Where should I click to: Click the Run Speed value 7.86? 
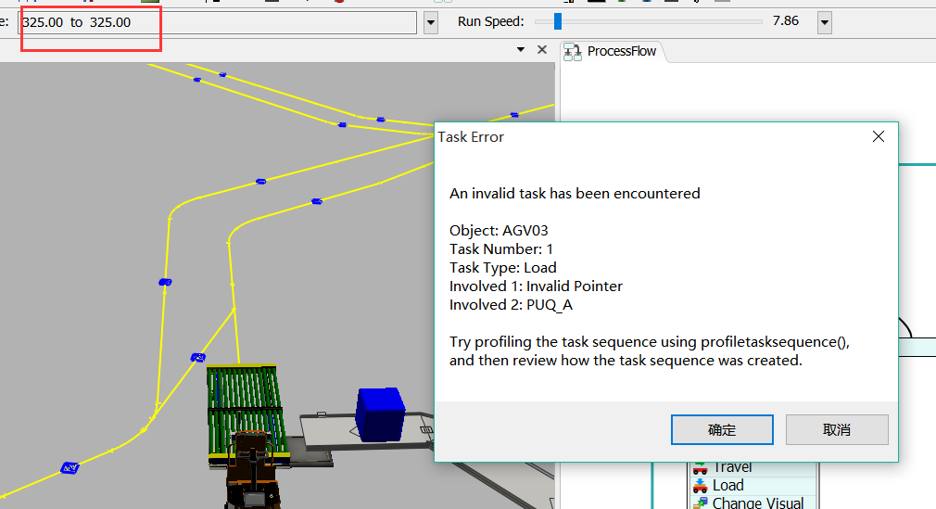785,21
